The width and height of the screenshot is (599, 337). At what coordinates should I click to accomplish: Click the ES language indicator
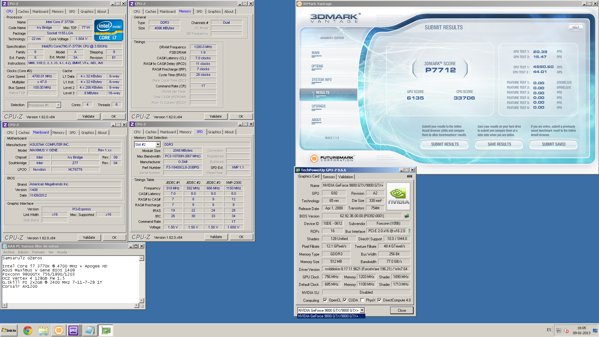[549, 330]
